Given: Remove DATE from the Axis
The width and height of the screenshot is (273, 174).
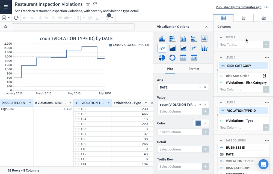Looking at the screenshot, I should 205,87.
